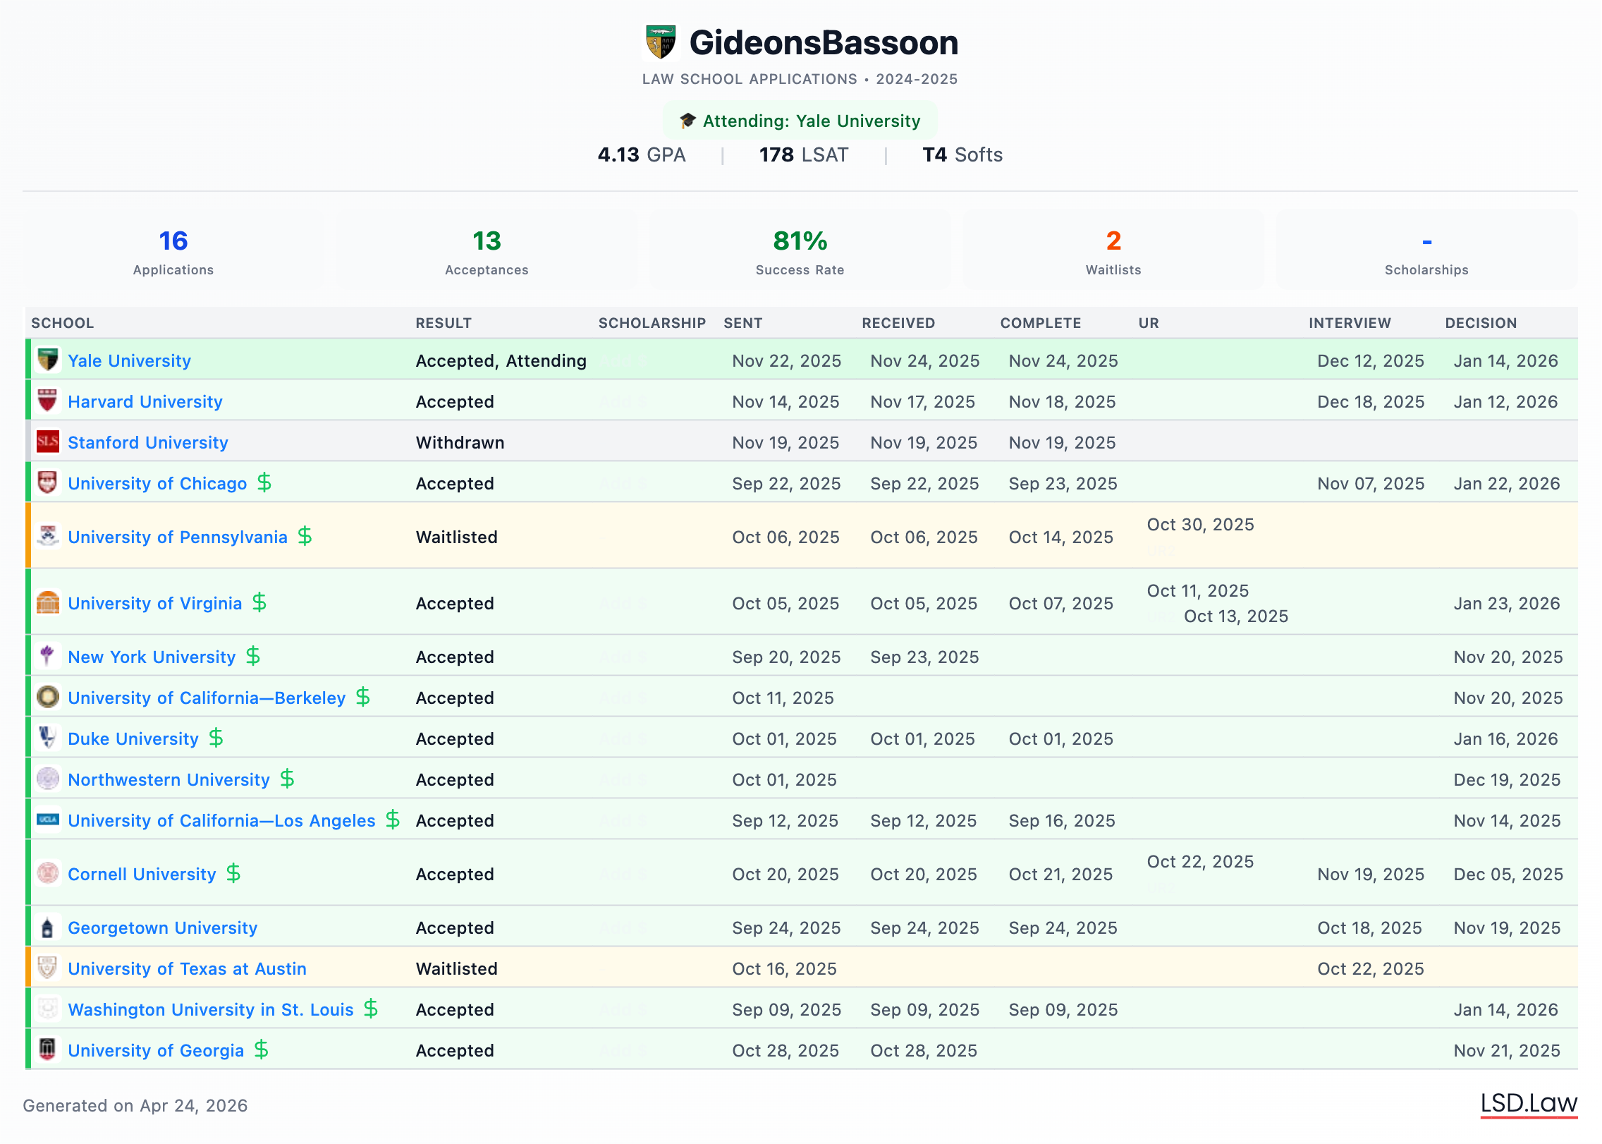Image resolution: width=1602 pixels, height=1144 pixels.
Task: Open the University of Pennsylvania link
Action: pyautogui.click(x=178, y=537)
